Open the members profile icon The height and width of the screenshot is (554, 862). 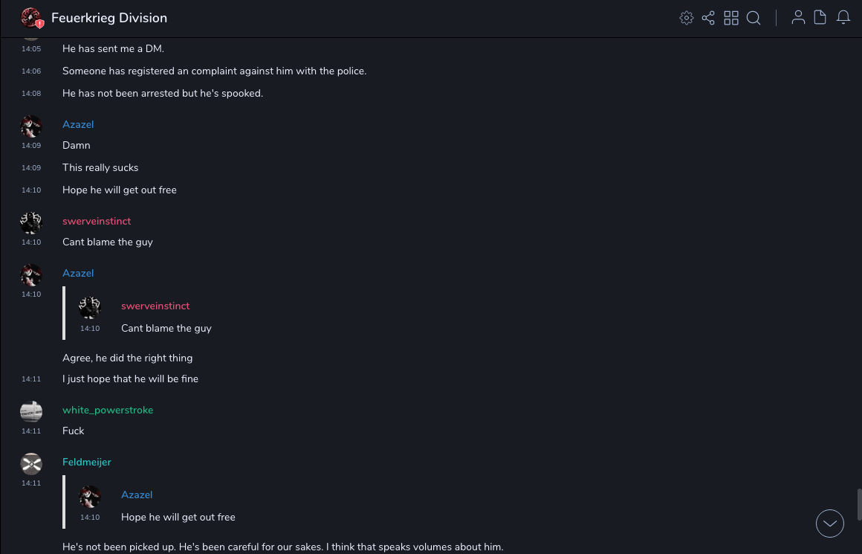coord(798,18)
